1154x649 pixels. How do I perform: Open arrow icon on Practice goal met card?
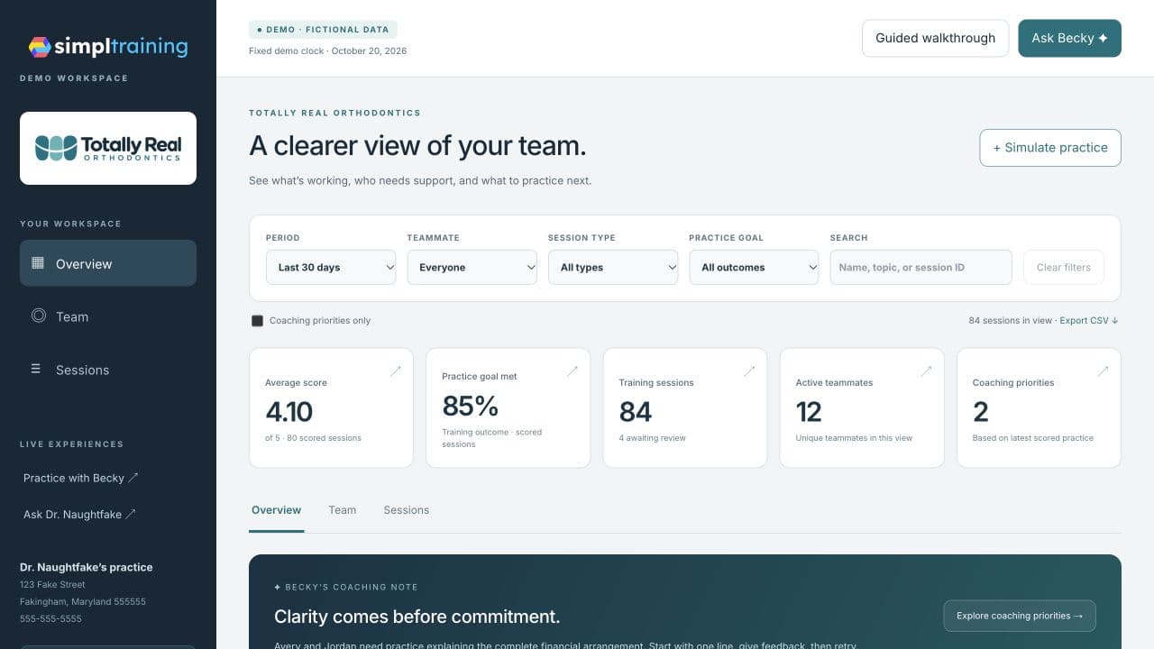pos(572,370)
